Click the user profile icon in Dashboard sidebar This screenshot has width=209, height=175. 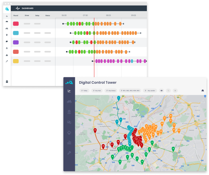(x=7, y=81)
